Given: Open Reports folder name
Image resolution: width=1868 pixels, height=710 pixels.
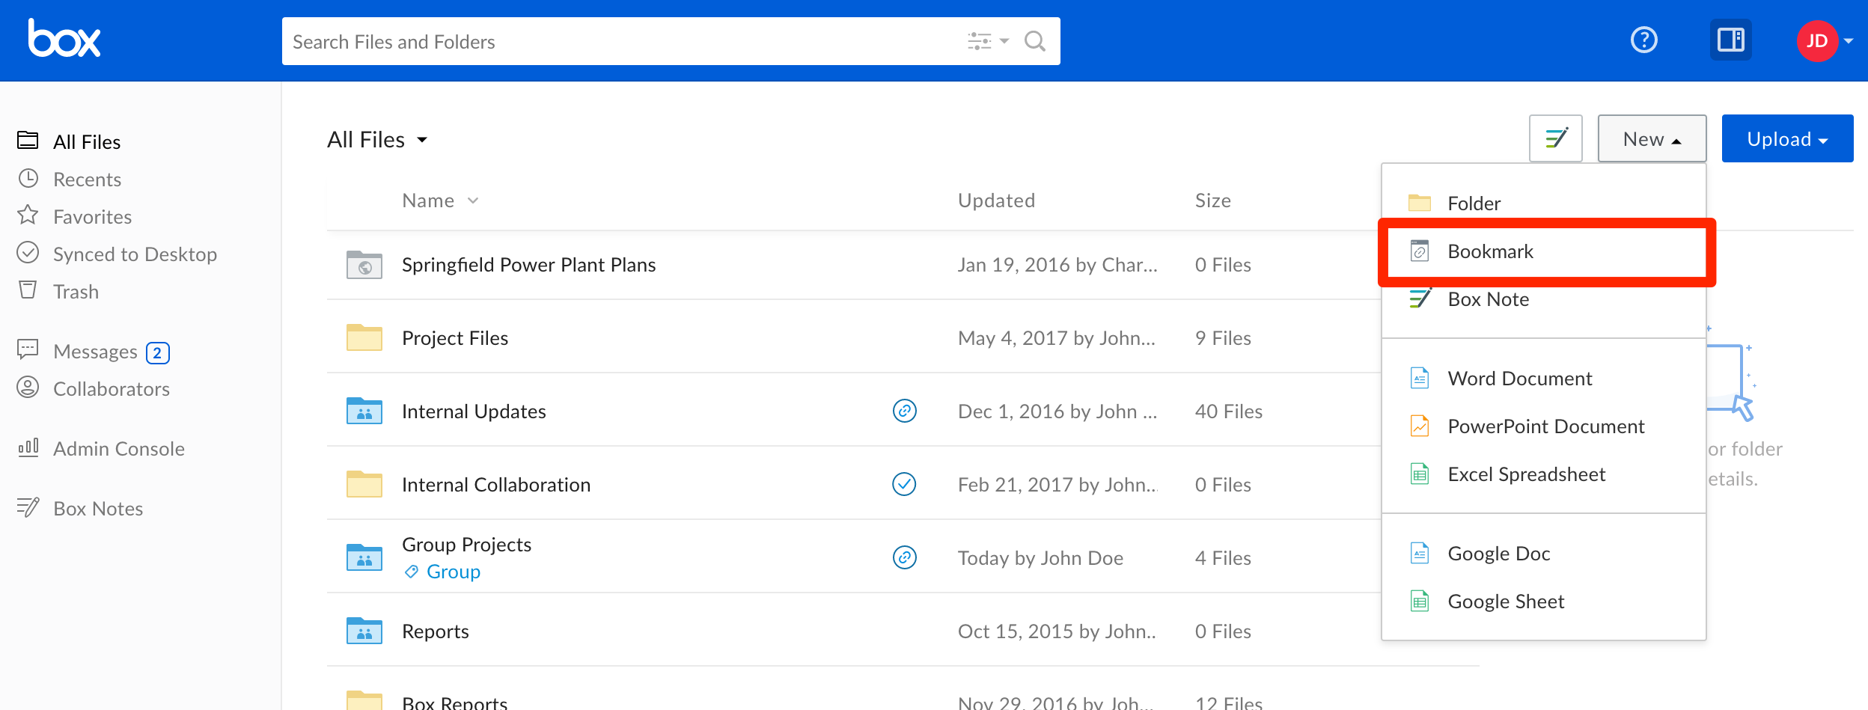Looking at the screenshot, I should tap(436, 631).
